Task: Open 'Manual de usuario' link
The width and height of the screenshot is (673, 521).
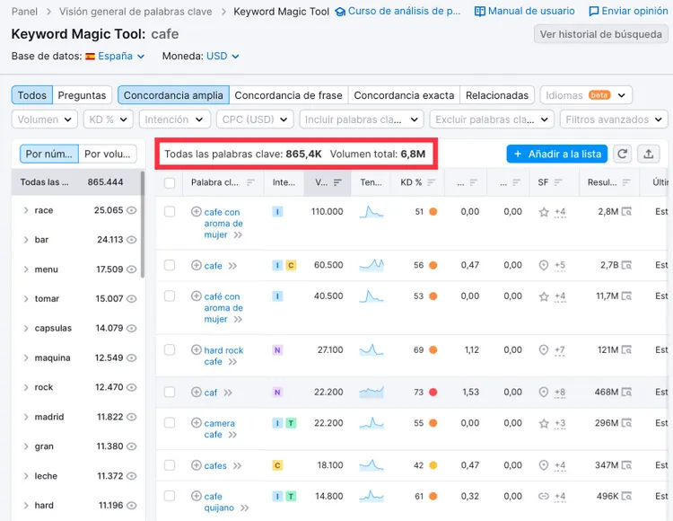Action: [525, 11]
